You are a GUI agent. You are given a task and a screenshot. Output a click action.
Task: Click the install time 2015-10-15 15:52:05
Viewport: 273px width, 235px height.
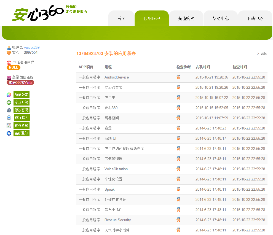[212, 108]
